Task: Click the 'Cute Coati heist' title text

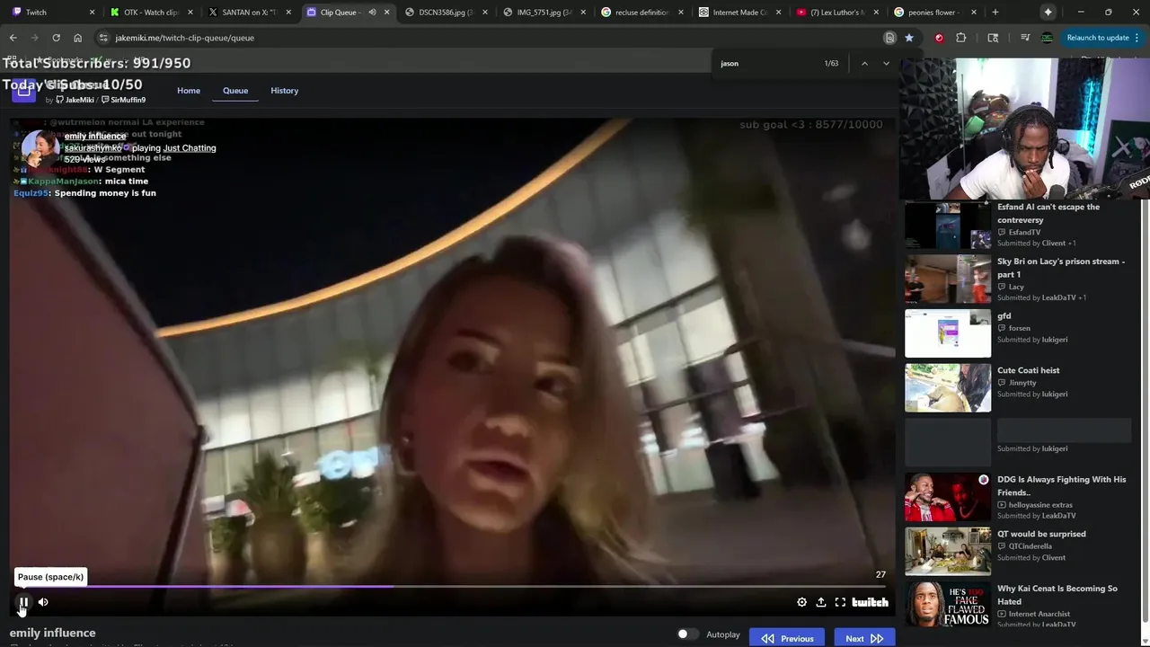Action: click(1028, 370)
